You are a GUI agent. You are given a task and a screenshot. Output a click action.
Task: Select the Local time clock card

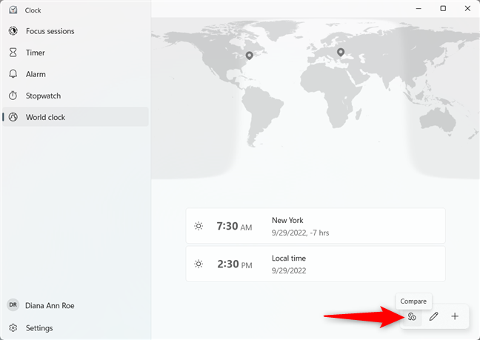click(316, 264)
